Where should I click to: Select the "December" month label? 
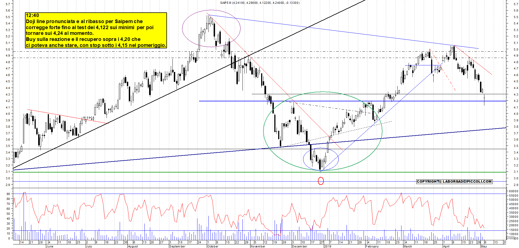(x=300, y=246)
